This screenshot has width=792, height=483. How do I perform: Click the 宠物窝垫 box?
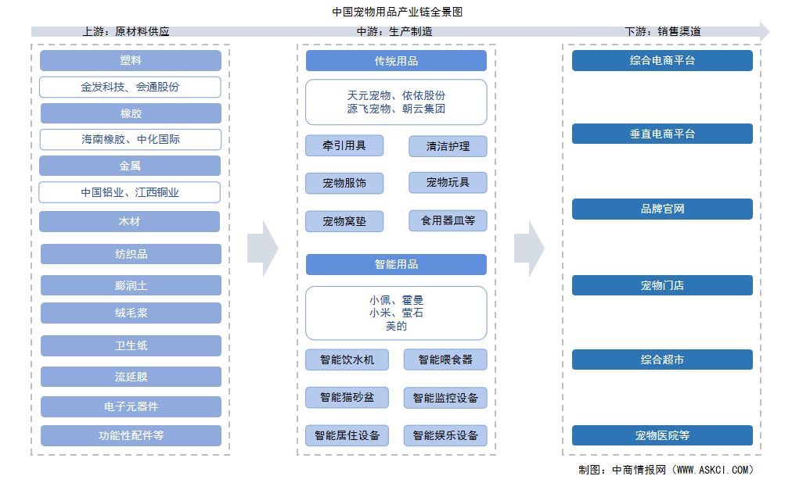[x=344, y=221]
